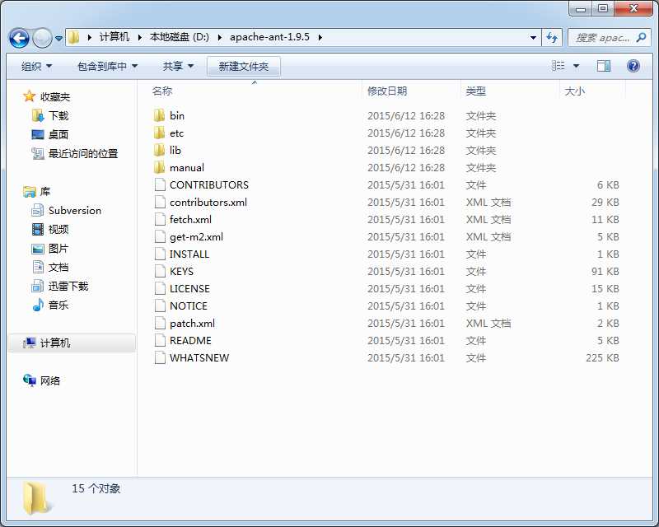Select the contributors.xml file icon
This screenshot has width=659, height=527.
pyautogui.click(x=160, y=202)
